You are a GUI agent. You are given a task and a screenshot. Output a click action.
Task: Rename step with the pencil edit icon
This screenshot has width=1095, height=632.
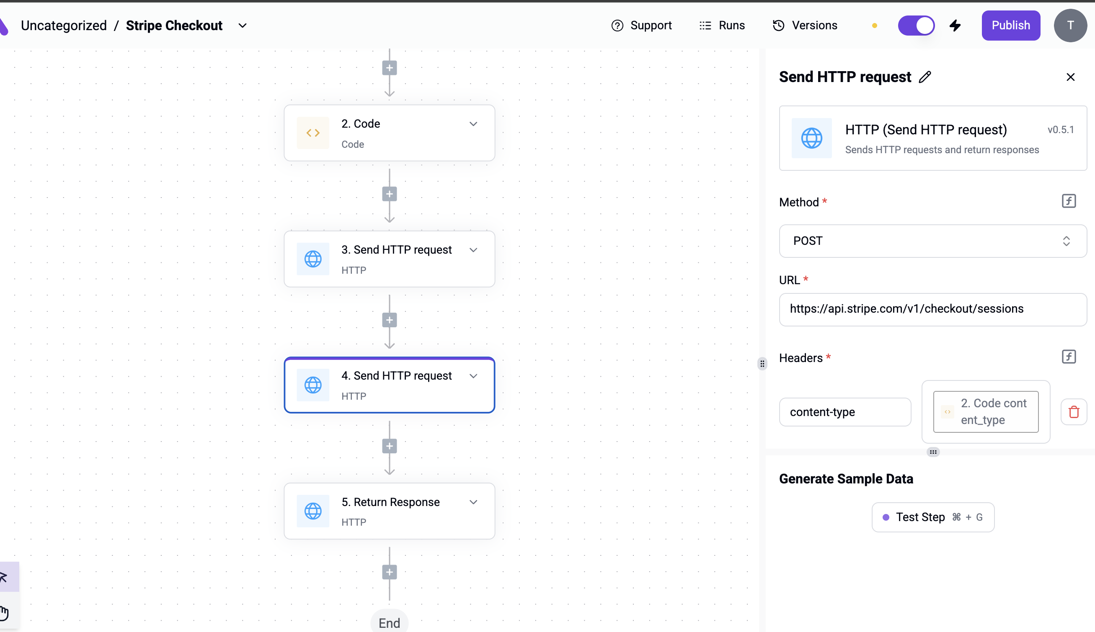[925, 77]
